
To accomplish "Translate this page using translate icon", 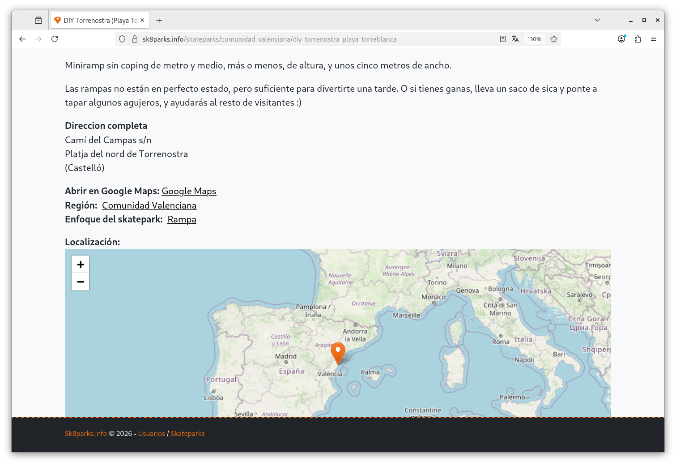I will click(x=515, y=39).
